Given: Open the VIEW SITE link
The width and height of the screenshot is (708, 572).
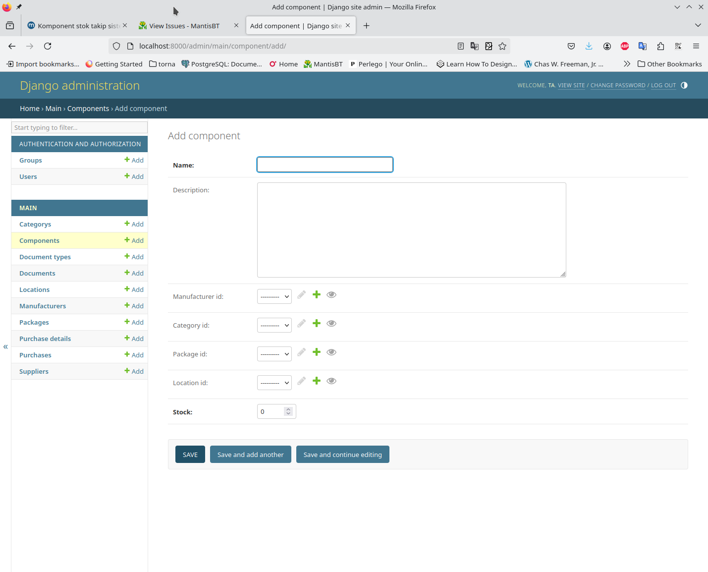Looking at the screenshot, I should pos(571,85).
